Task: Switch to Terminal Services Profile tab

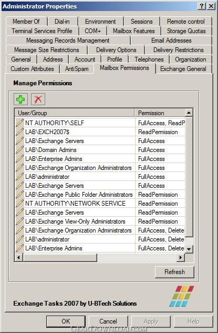Action: click(x=42, y=31)
